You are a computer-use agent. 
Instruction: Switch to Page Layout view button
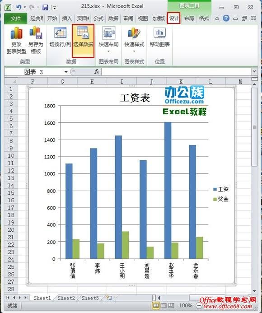click(164, 305)
